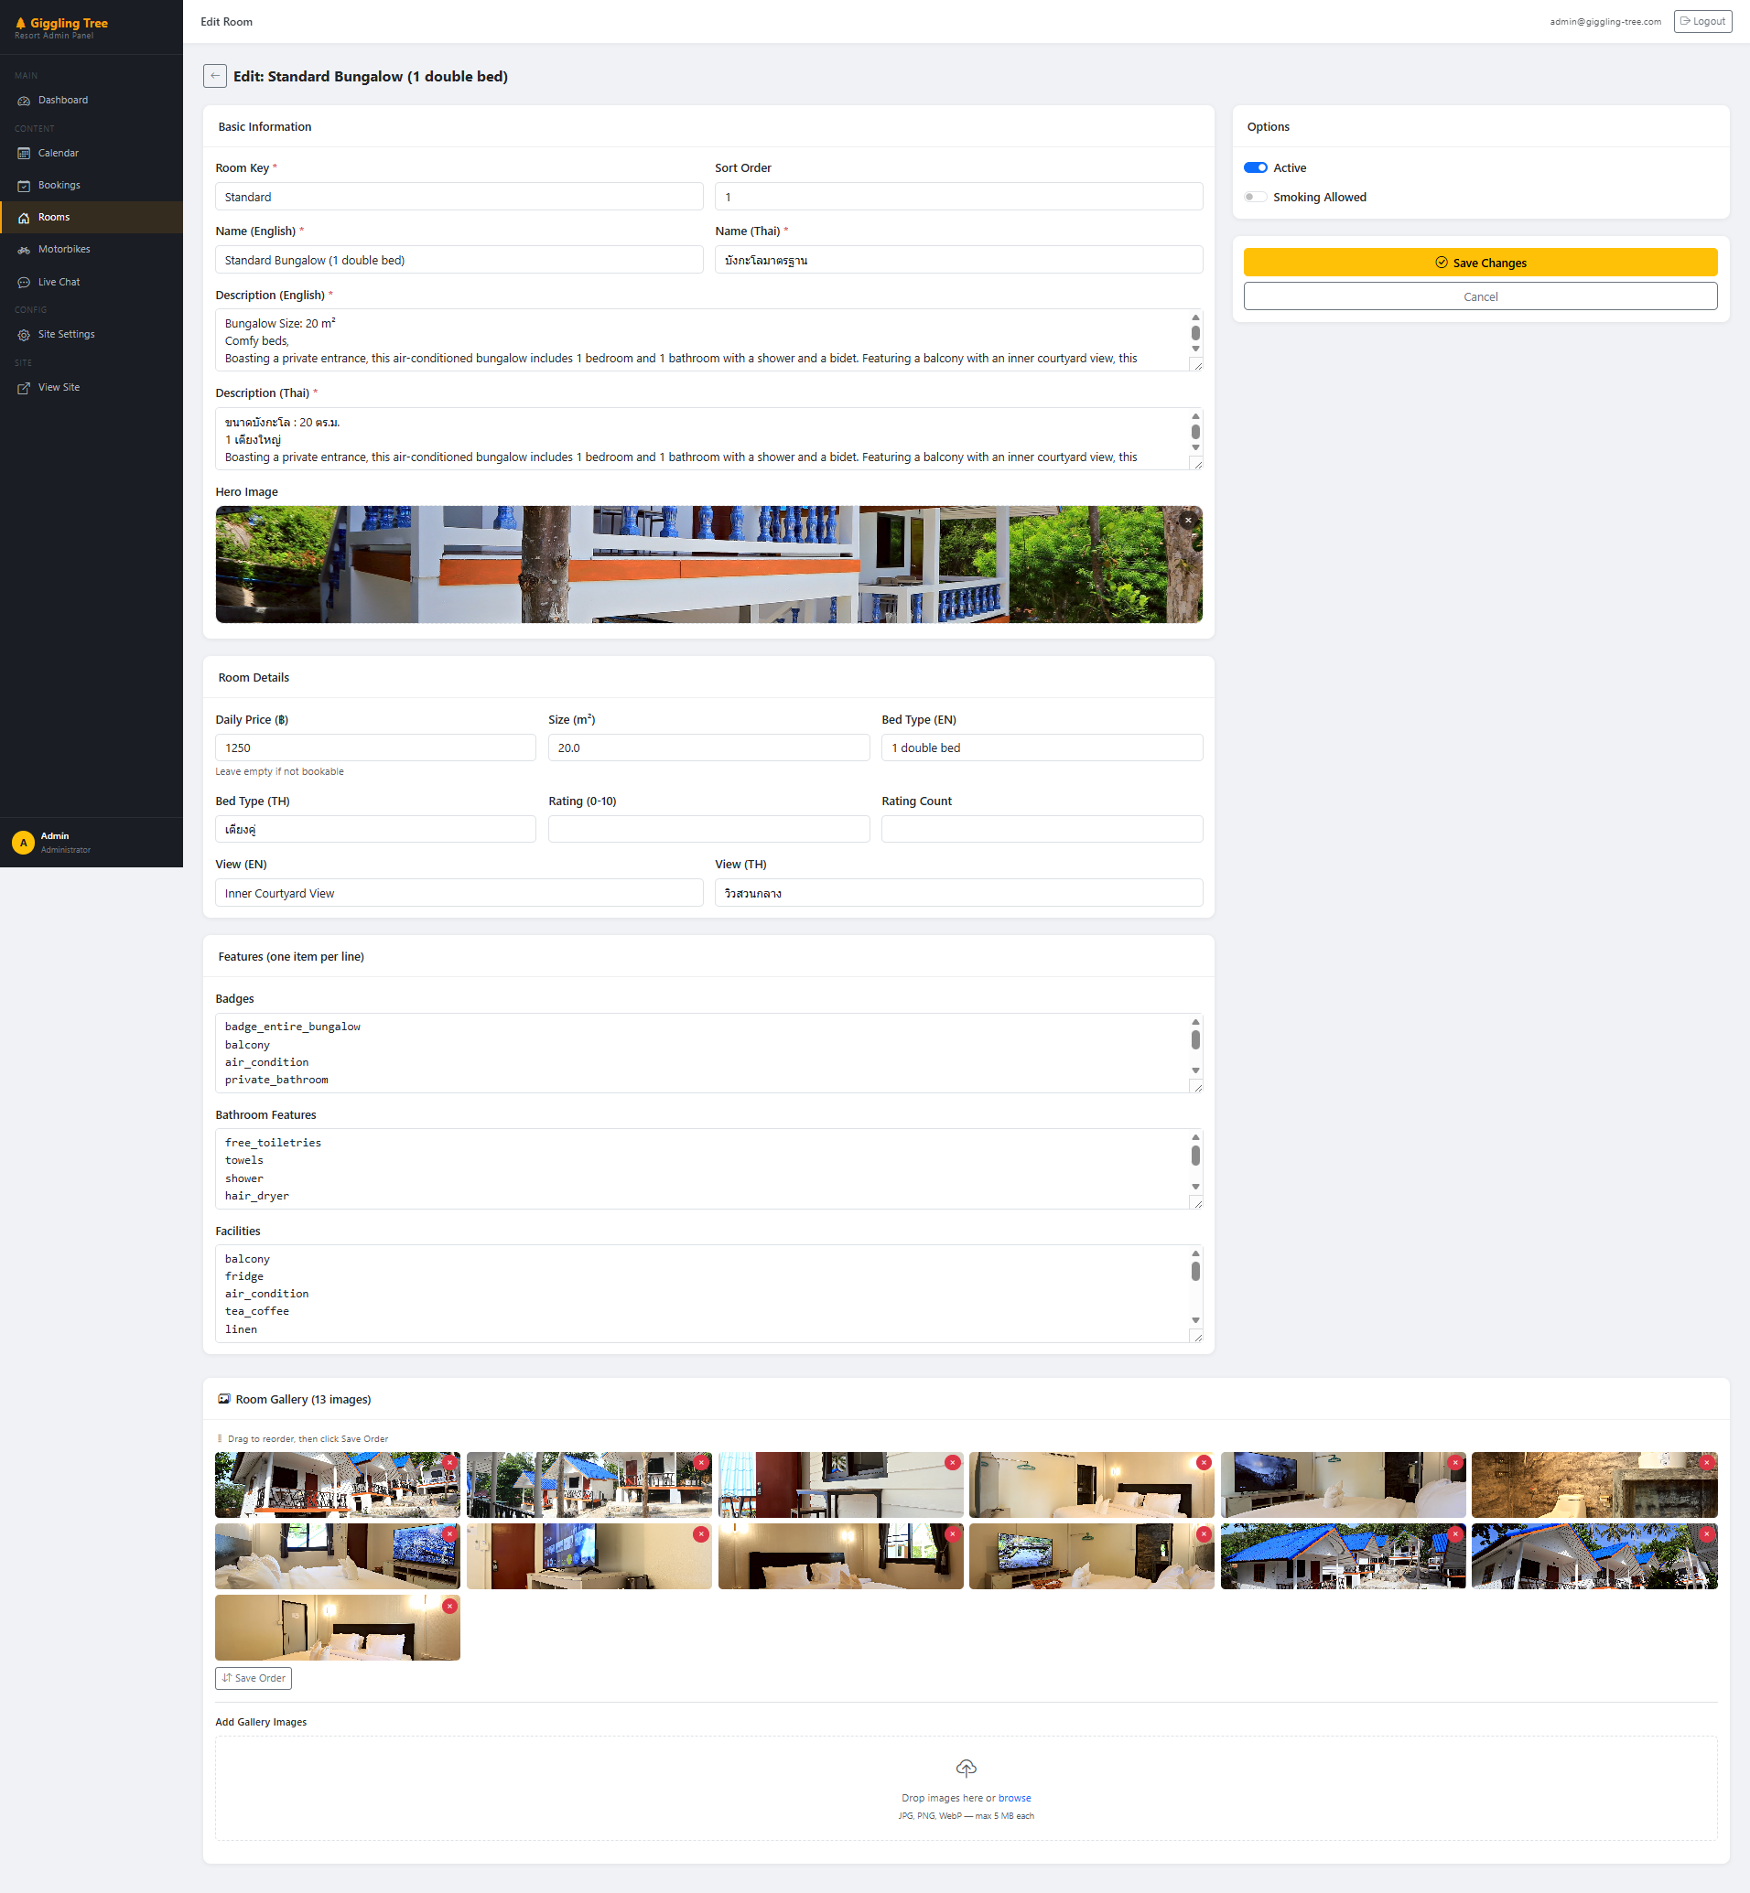Toggle the Active switch off

(1256, 167)
